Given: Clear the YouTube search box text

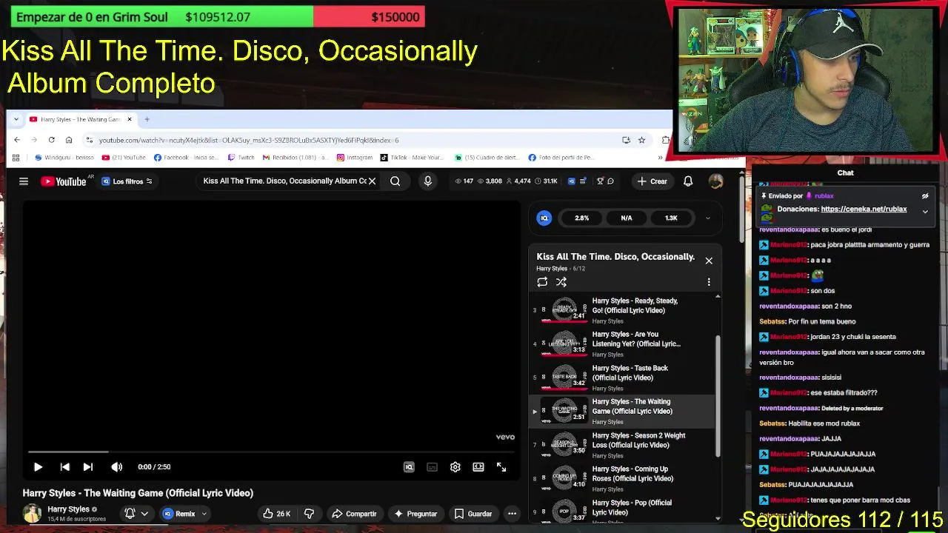Looking at the screenshot, I should click(x=373, y=181).
